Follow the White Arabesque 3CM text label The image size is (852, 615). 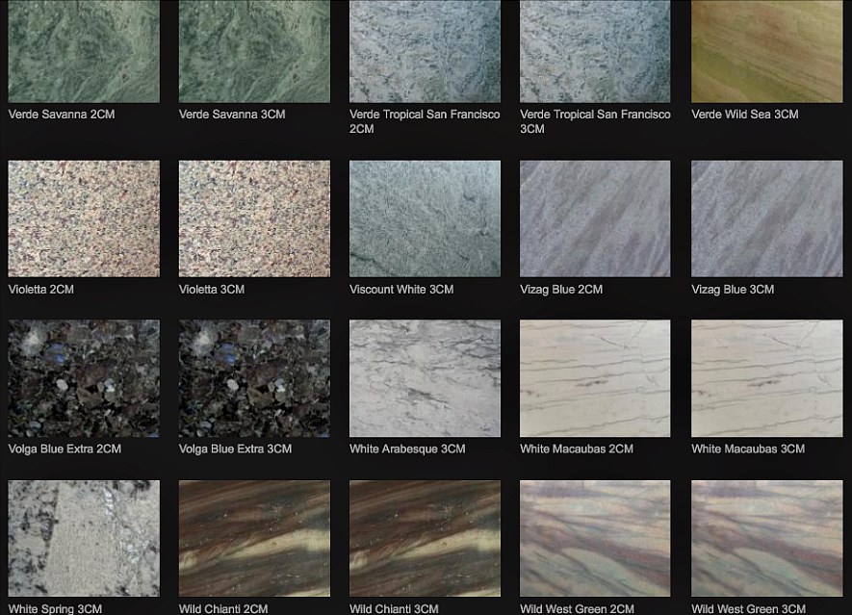(407, 449)
